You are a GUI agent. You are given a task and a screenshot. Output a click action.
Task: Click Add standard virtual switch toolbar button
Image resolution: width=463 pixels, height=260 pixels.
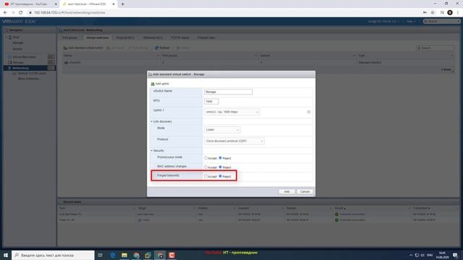click(83, 48)
